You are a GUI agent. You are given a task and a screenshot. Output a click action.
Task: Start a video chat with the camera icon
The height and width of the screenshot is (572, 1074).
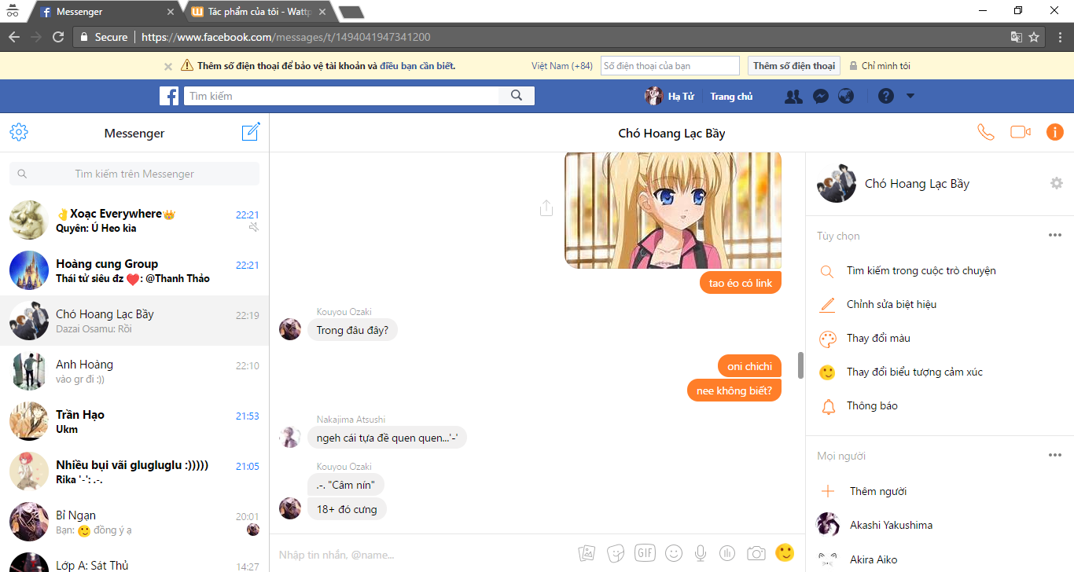click(1020, 132)
